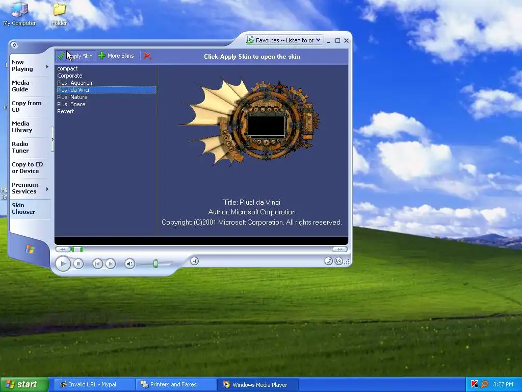Screen dimensions: 522x392
Task: Click the orange magnifier tray icon
Action: pos(484,384)
